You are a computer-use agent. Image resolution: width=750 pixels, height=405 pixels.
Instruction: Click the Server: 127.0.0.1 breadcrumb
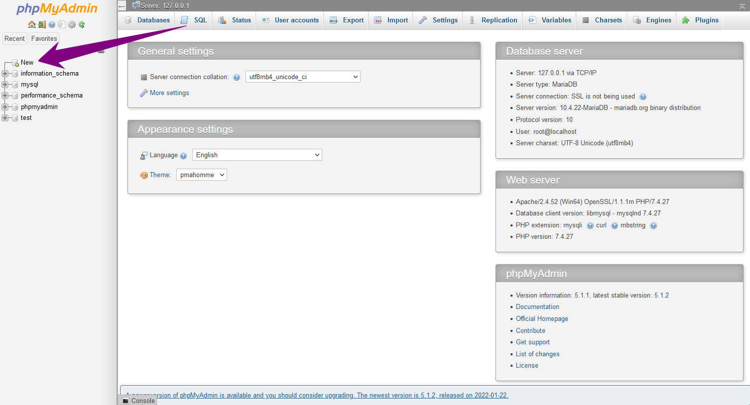pyautogui.click(x=165, y=6)
